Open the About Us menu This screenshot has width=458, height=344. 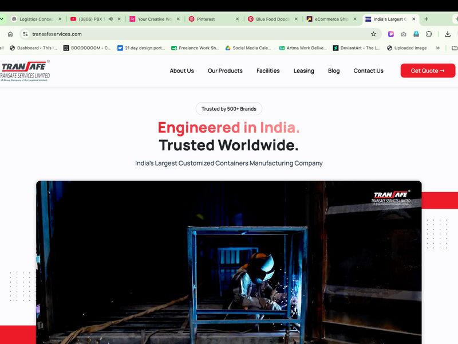coord(181,71)
